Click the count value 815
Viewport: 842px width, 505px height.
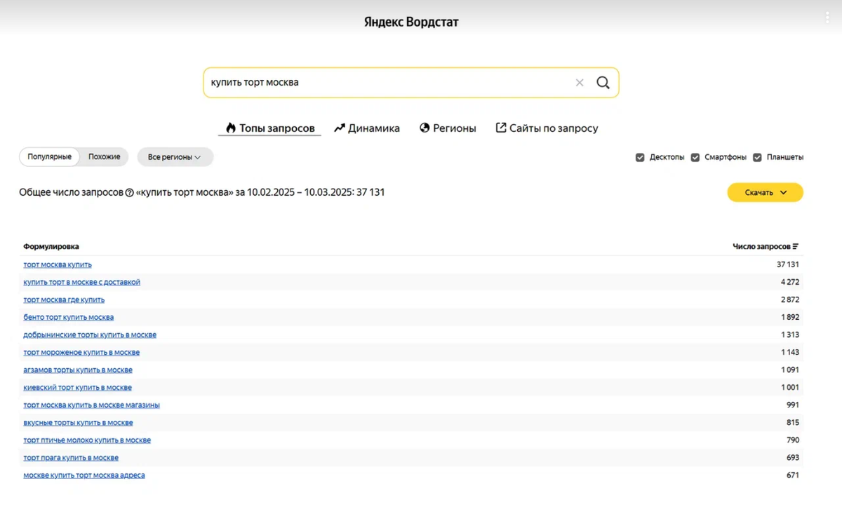pyautogui.click(x=793, y=422)
